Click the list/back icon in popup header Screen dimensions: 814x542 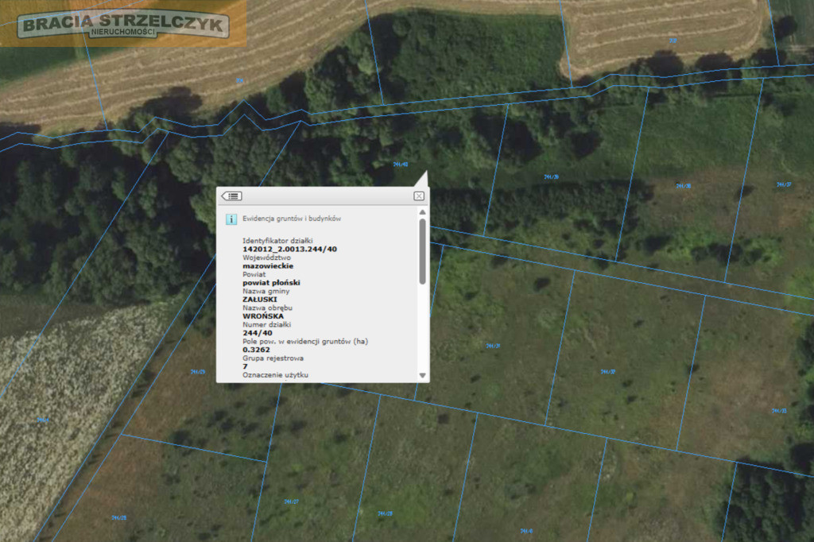pos(231,196)
